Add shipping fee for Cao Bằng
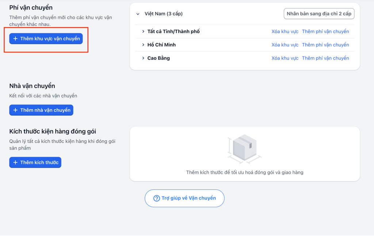The image size is (374, 236). 325,58
